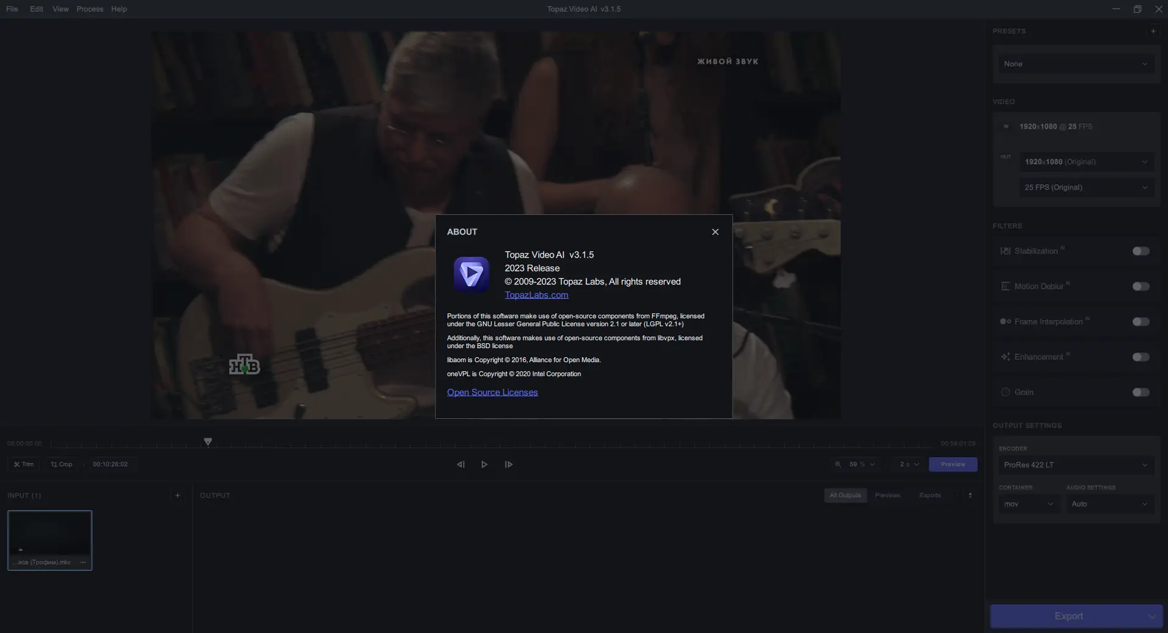Restore down the application window

point(1138,9)
